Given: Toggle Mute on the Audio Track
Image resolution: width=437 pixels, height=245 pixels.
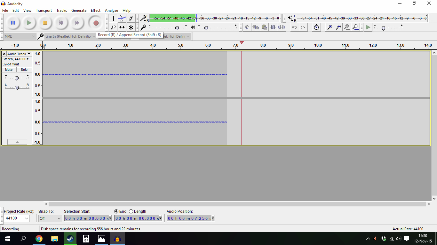Looking at the screenshot, I should pyautogui.click(x=9, y=70).
